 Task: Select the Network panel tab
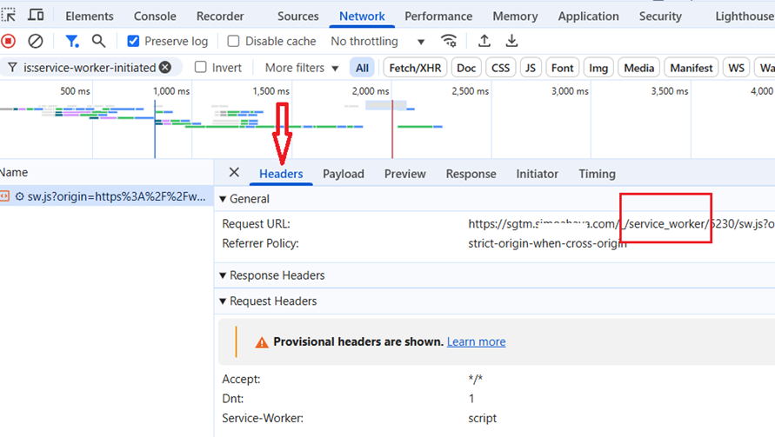[x=362, y=17]
